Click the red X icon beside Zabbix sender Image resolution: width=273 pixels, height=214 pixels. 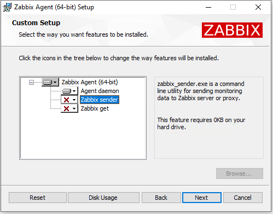(67, 100)
